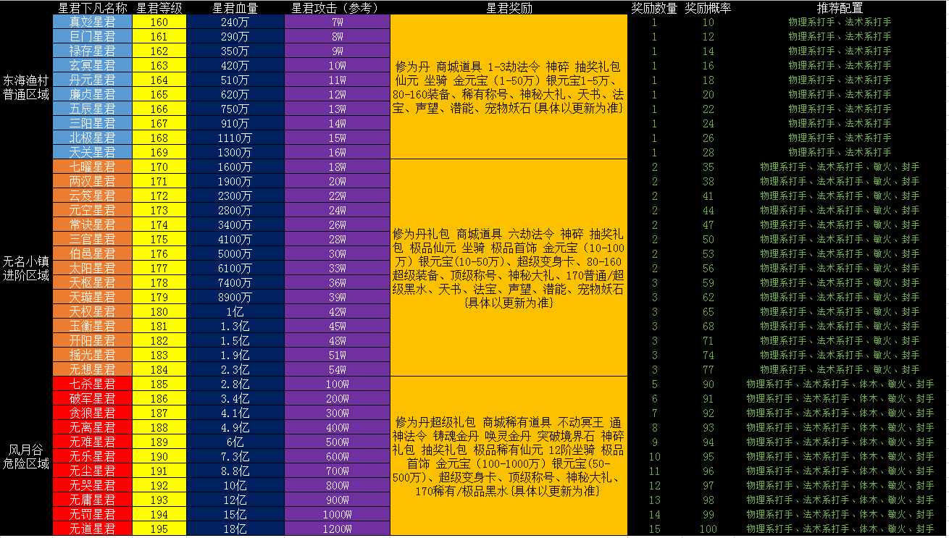Click the 修为丹超级礼包 reward description cell

tap(509, 456)
